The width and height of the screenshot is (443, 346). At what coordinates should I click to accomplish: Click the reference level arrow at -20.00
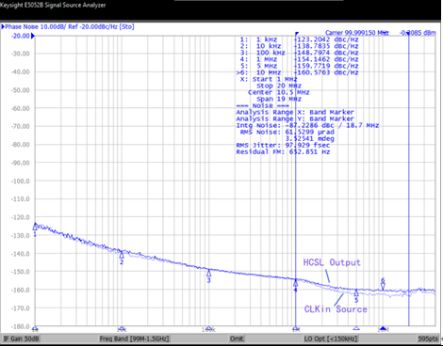tap(33, 36)
